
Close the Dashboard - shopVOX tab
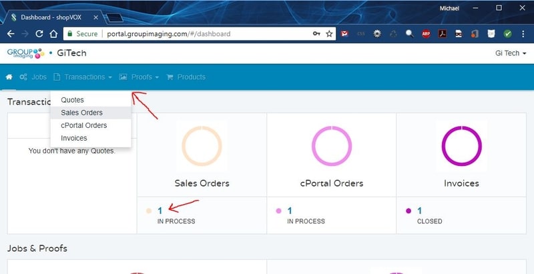pos(96,17)
